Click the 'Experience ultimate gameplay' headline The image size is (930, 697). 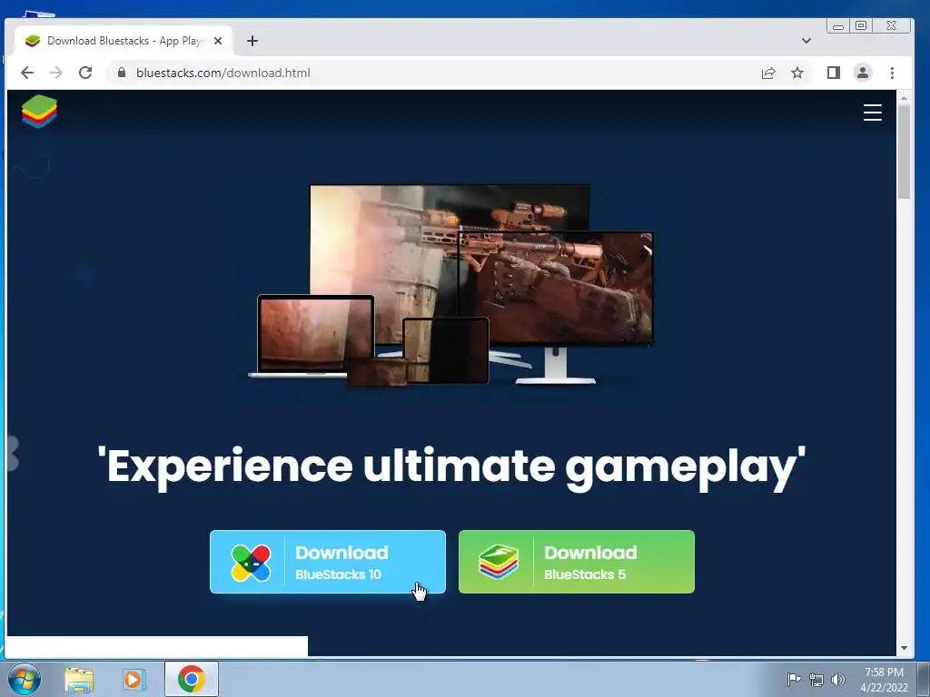pos(451,467)
